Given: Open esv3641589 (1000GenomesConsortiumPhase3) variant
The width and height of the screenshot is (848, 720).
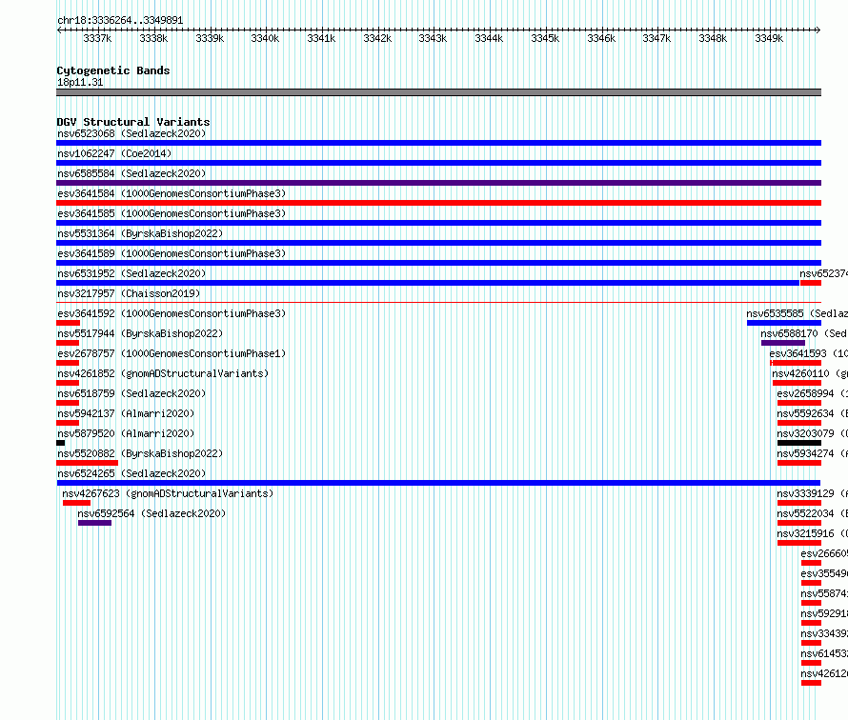Looking at the screenshot, I should (172, 253).
